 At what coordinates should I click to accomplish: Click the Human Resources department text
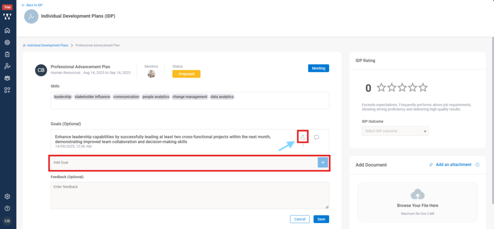coord(65,73)
